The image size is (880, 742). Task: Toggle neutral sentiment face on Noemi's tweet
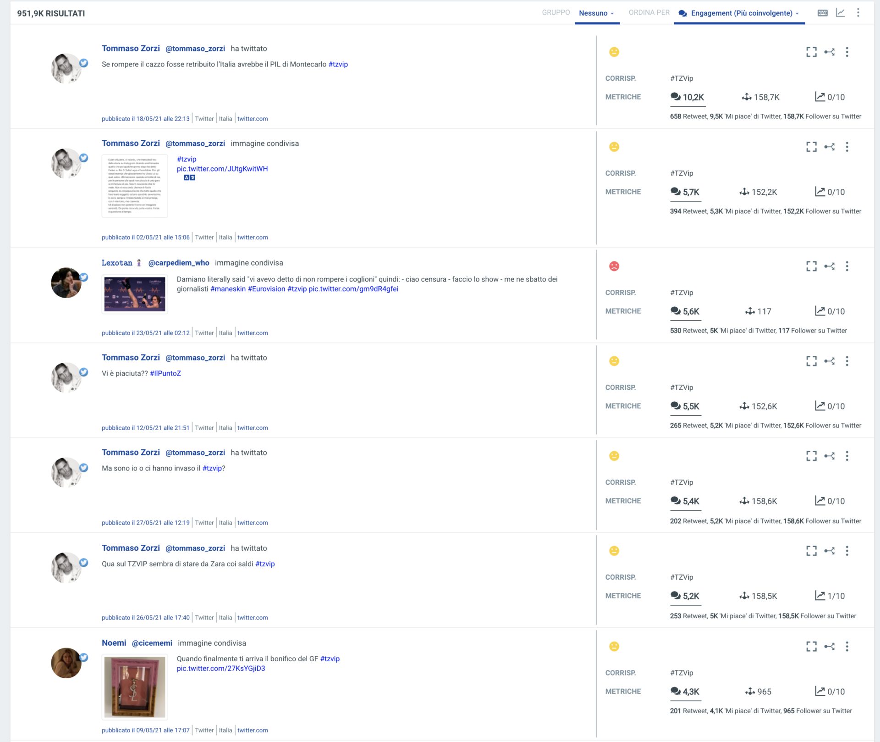[x=614, y=646]
